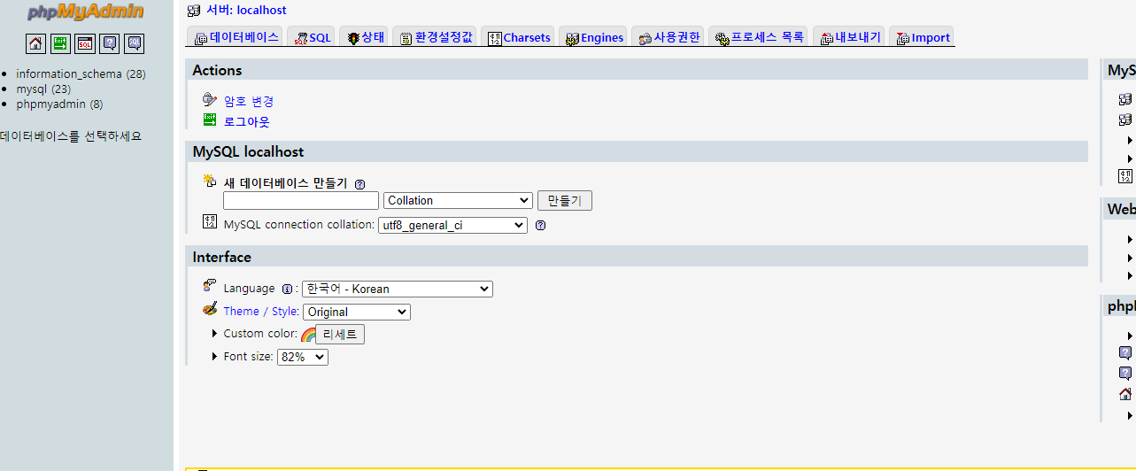Click the 로그아웃 link
This screenshot has height=471, width=1136.
[x=247, y=121]
